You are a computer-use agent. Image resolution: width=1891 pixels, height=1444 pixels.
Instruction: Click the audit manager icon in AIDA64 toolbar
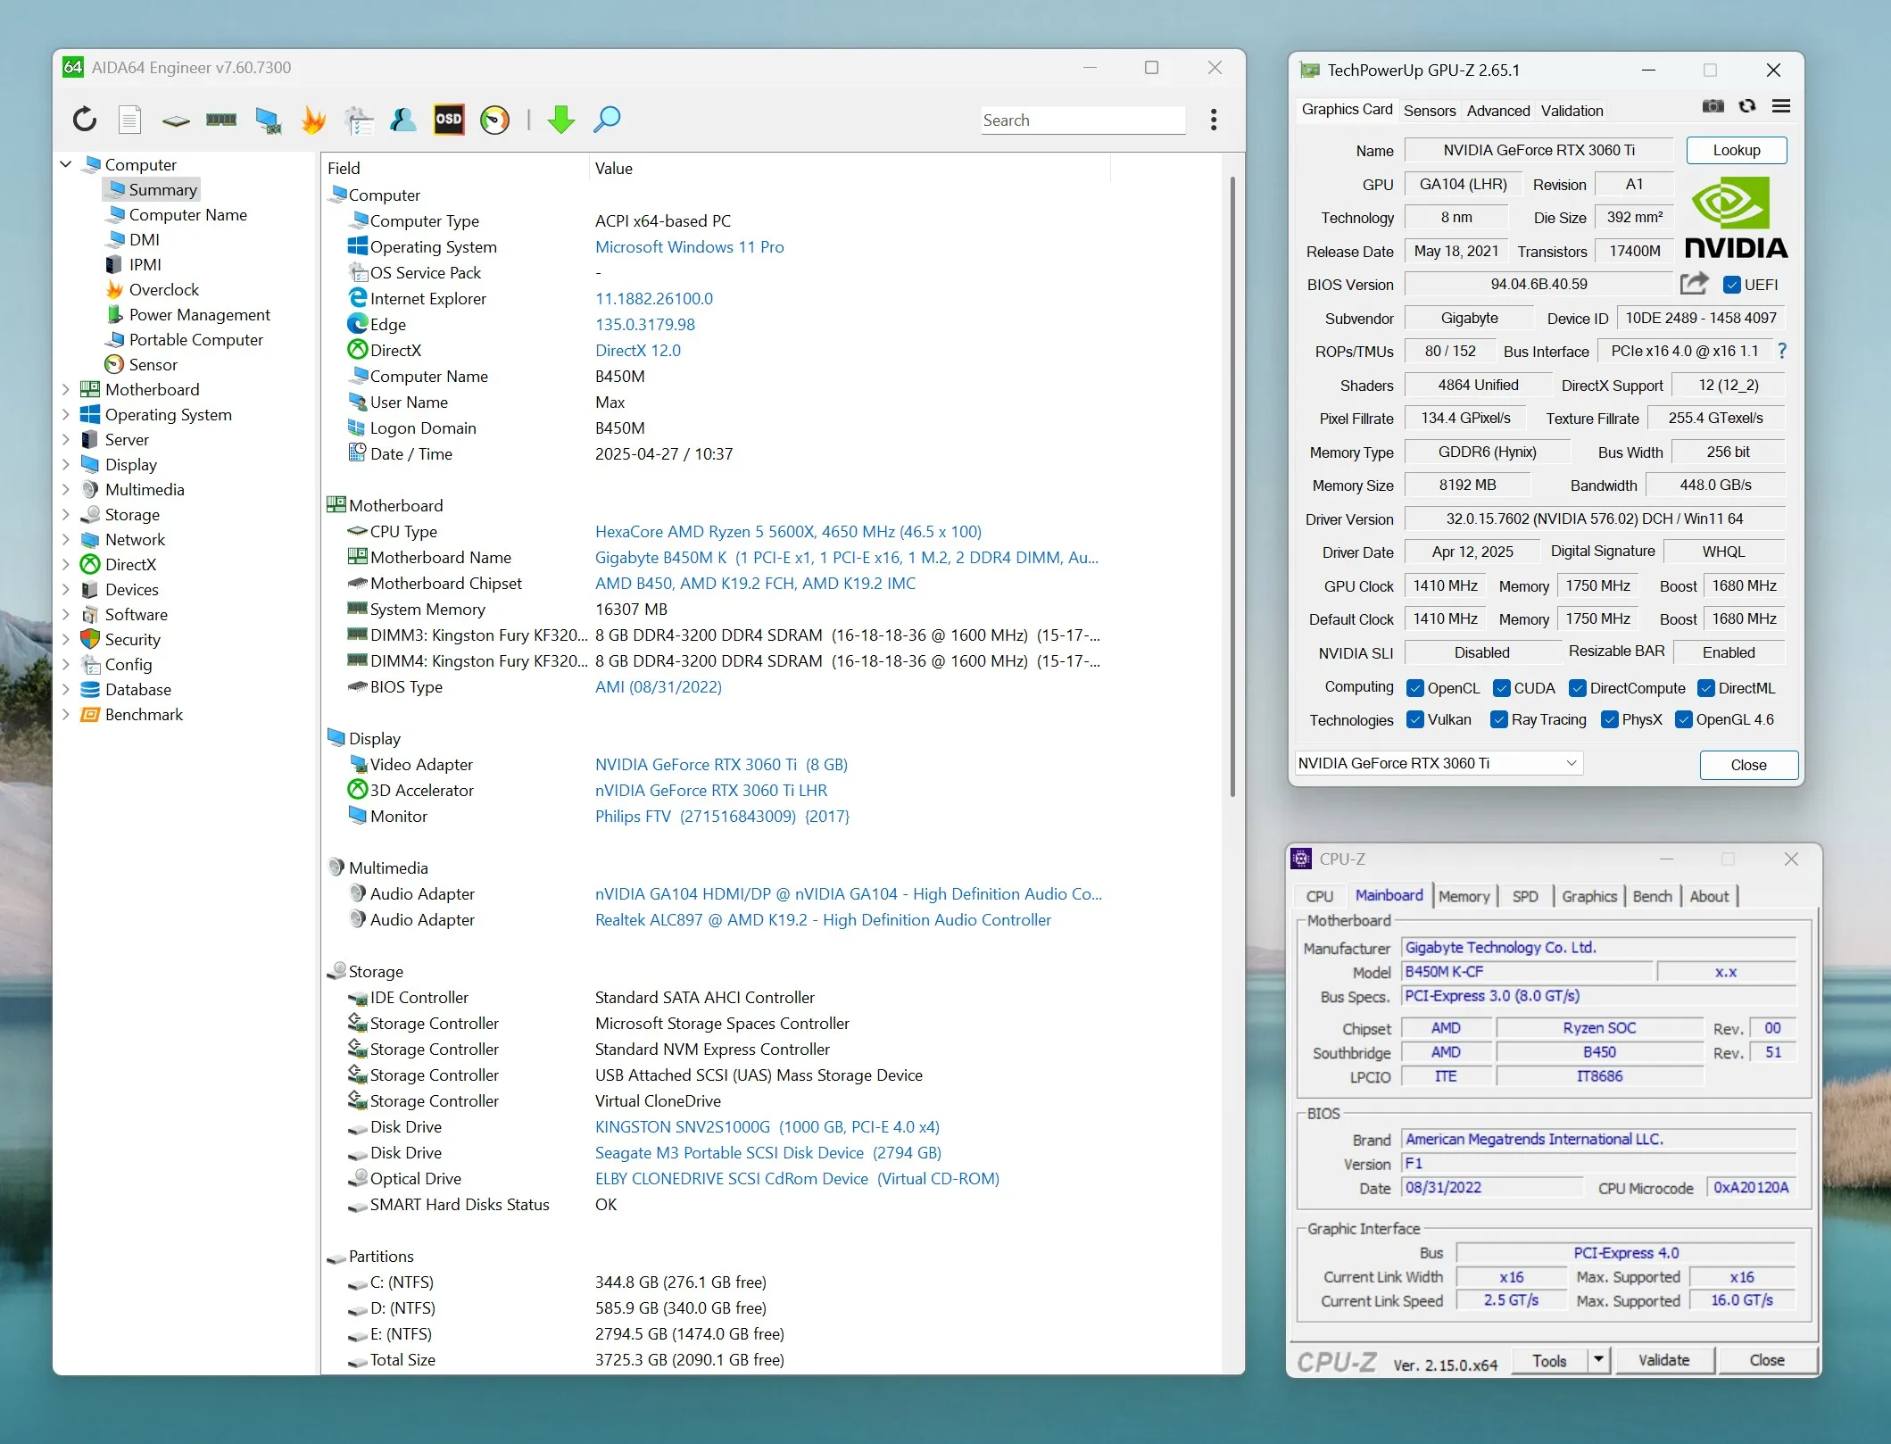pos(359,120)
